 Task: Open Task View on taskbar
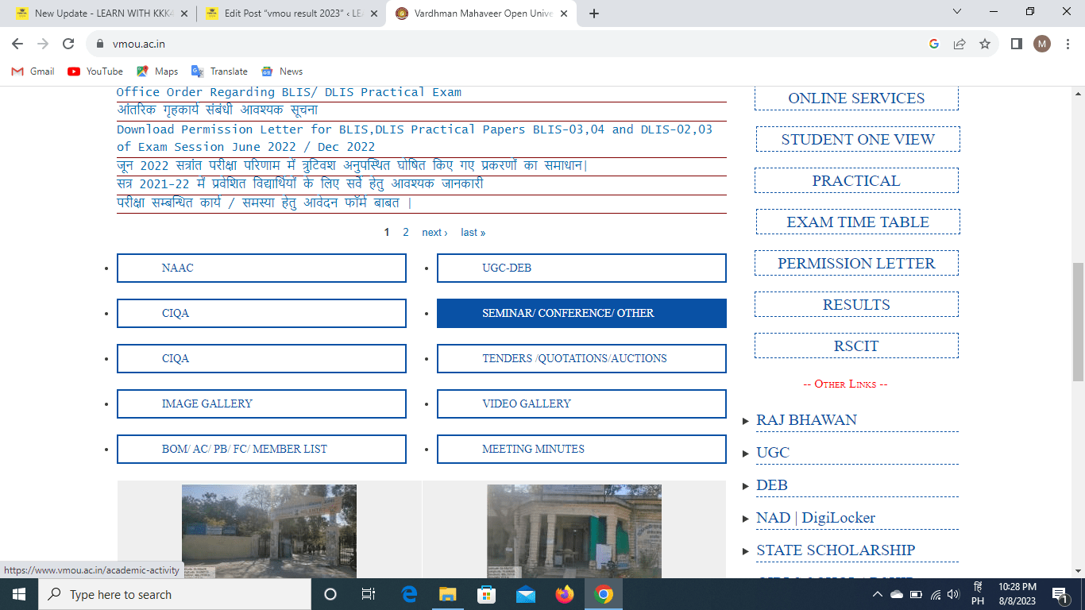point(369,594)
